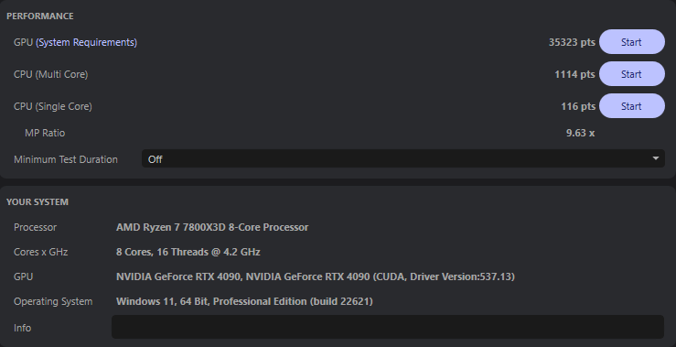676x347 pixels.
Task: Click the CPU (Single Core) label
Action: point(52,106)
